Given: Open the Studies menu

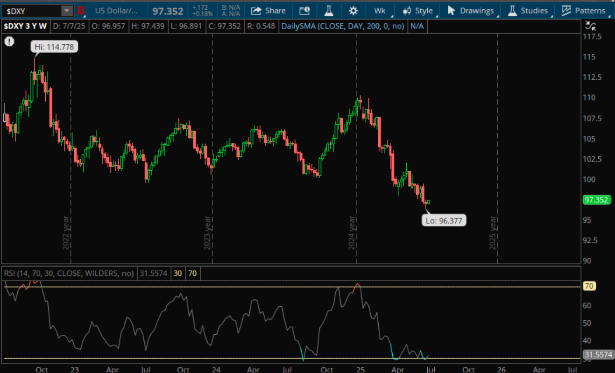Looking at the screenshot, I should coord(529,10).
